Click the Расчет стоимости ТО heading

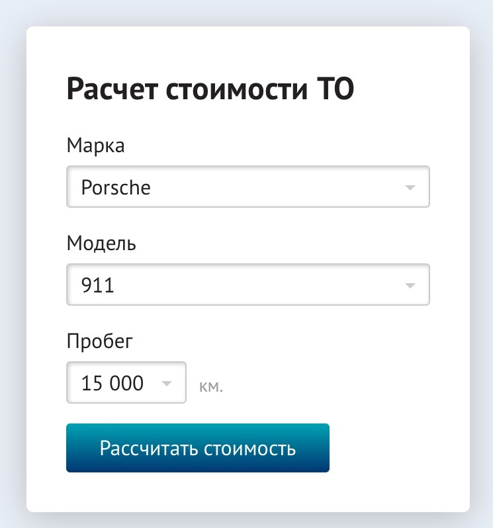point(210,90)
